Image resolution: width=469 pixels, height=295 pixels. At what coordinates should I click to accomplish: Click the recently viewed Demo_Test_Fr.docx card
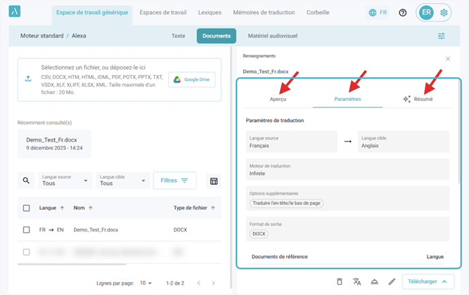(55, 143)
